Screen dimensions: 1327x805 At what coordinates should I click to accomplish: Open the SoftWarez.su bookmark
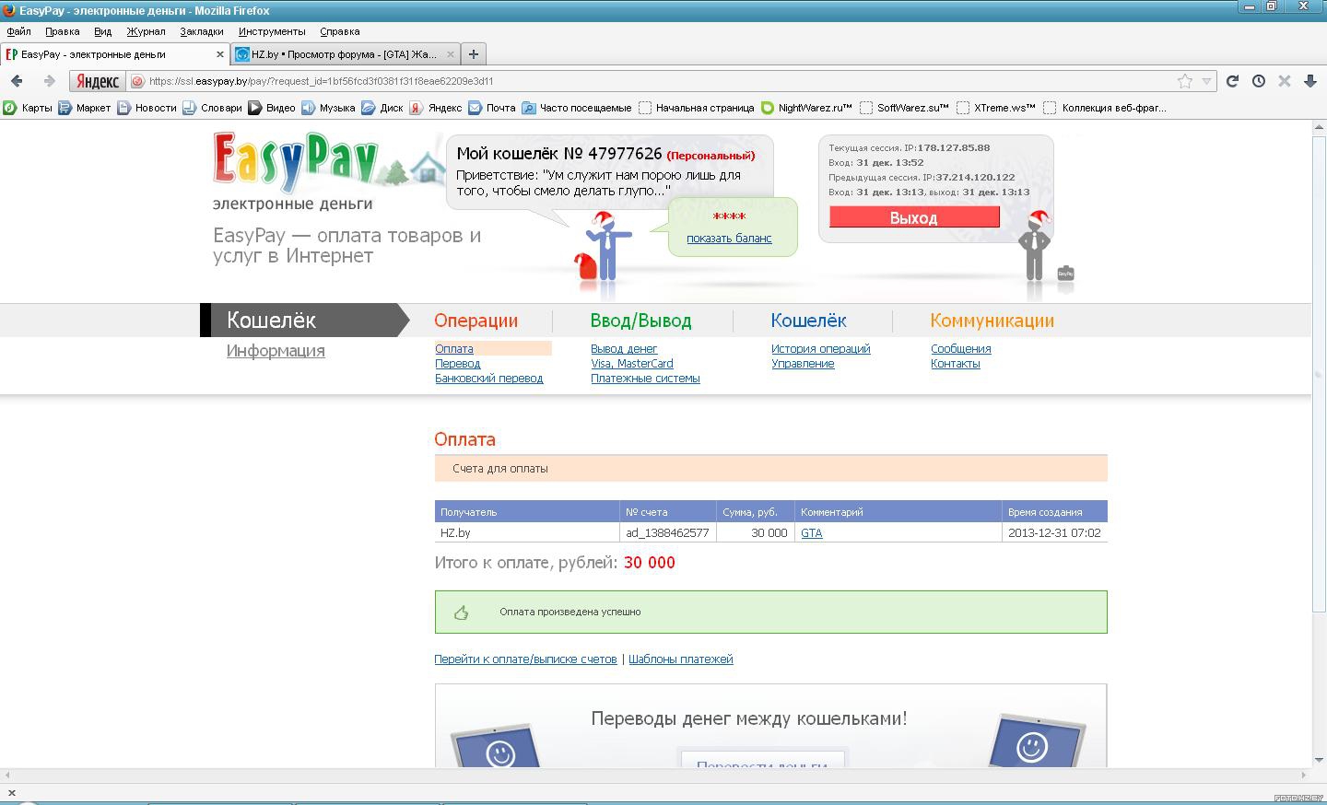coord(904,108)
